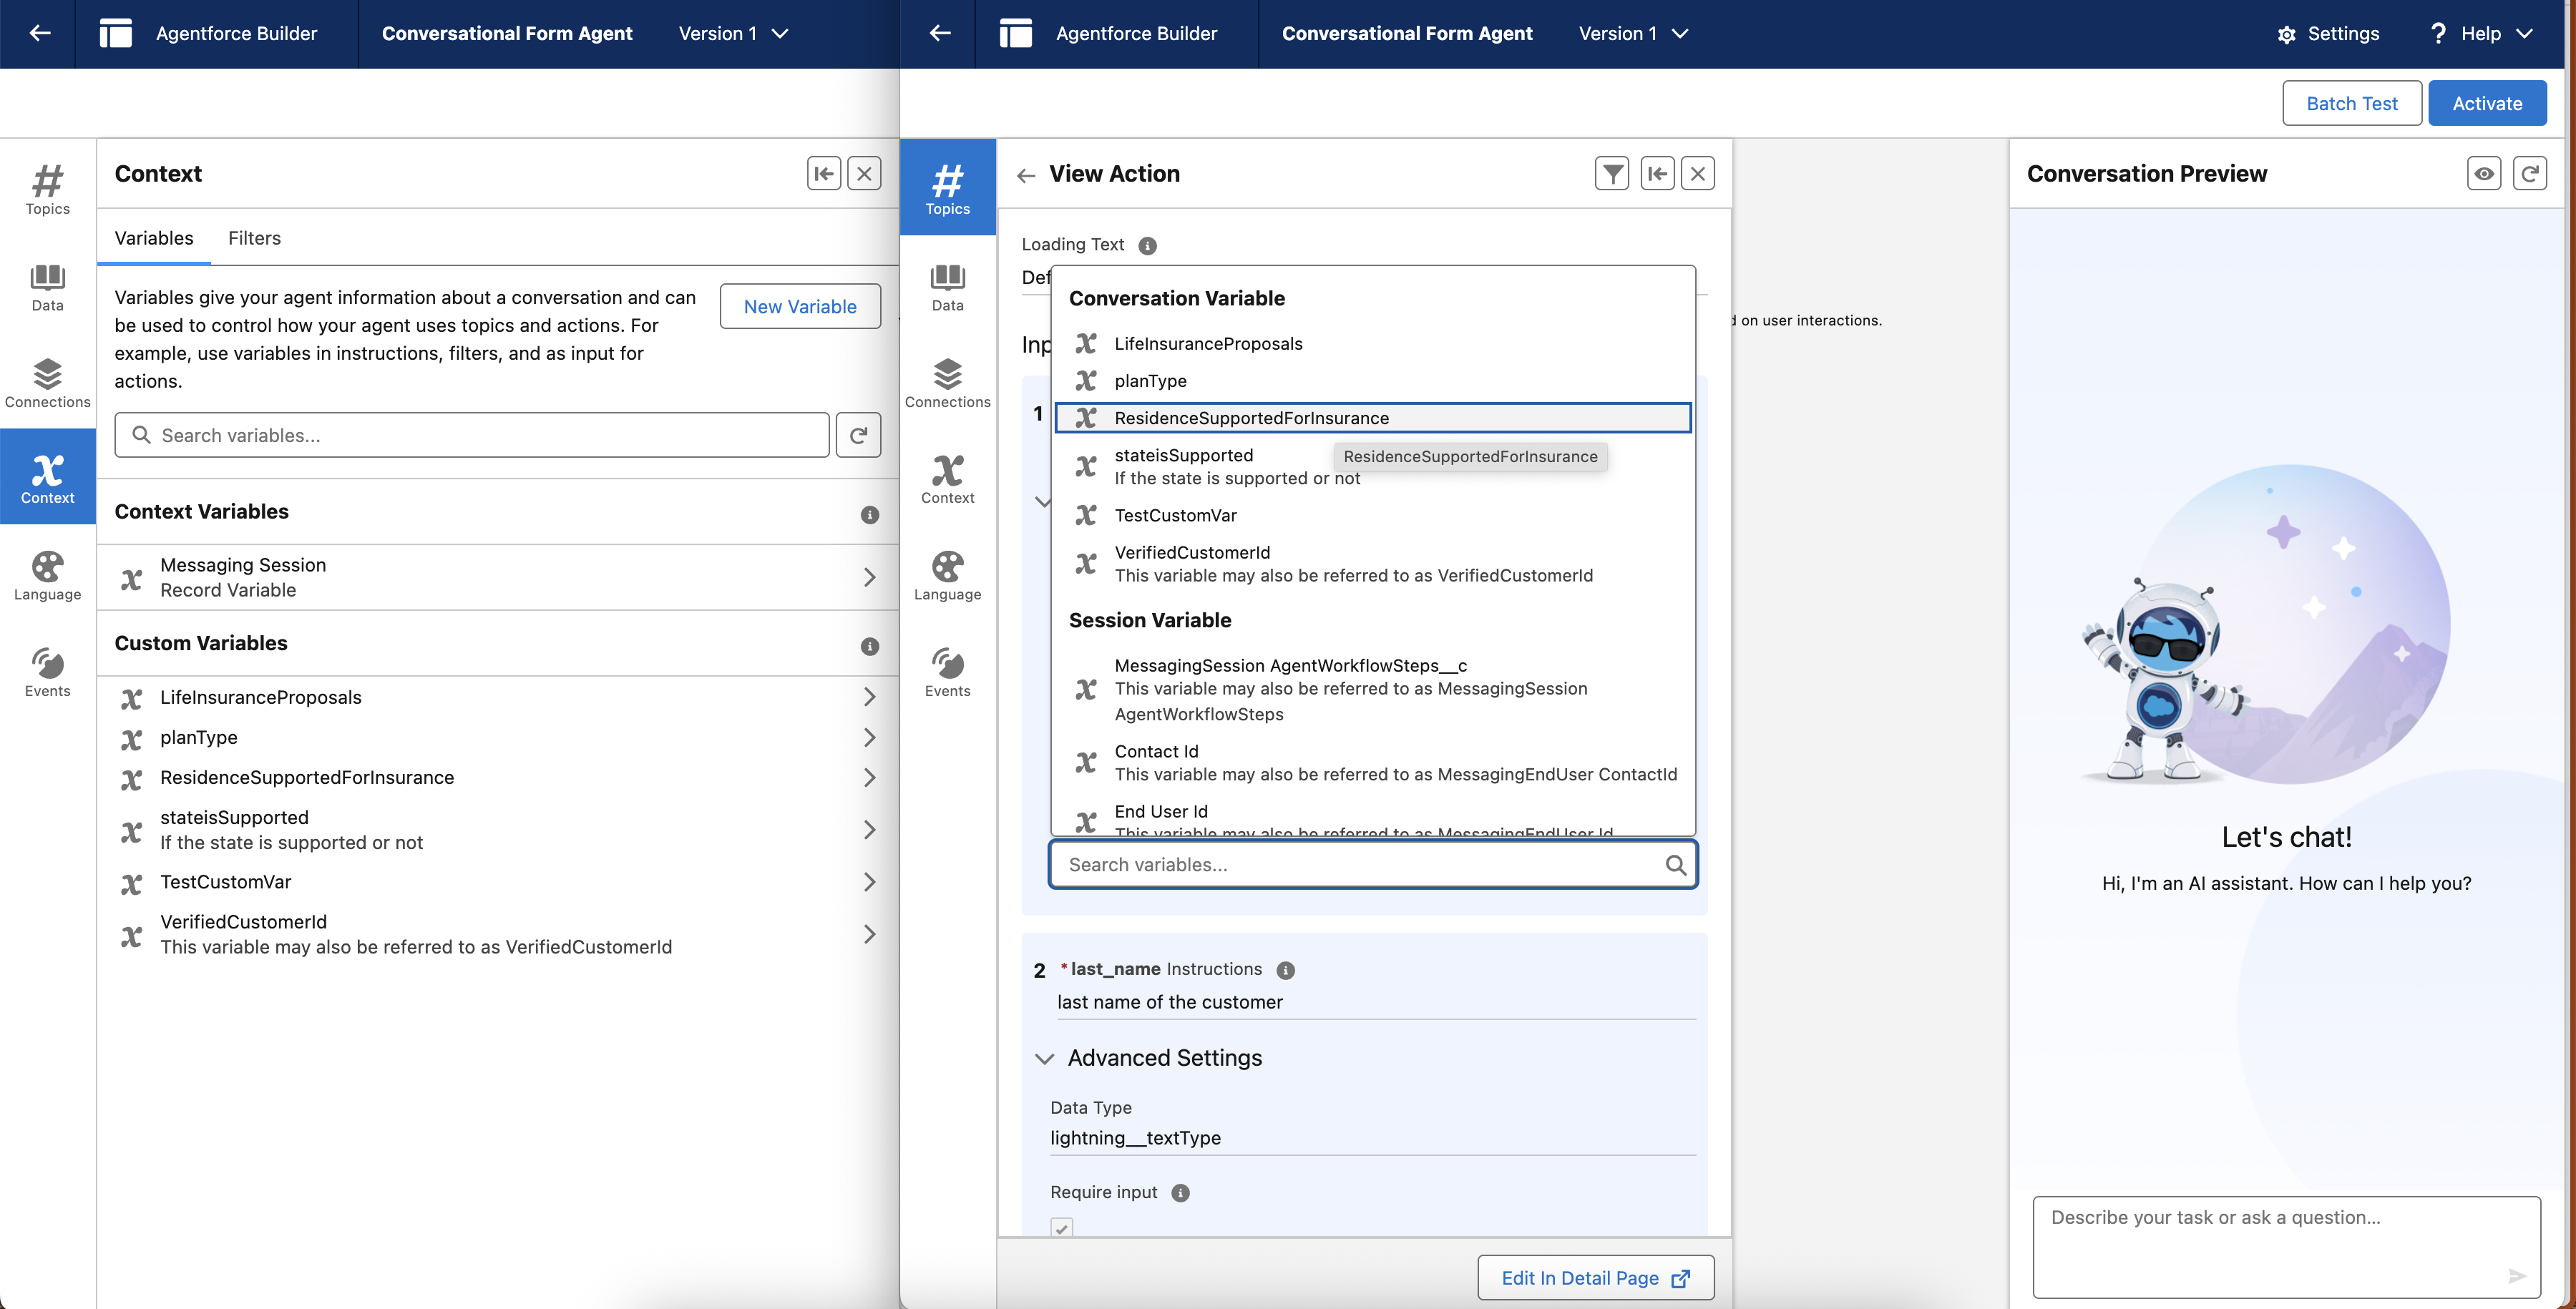
Task: Click the Edit In Detail Page link
Action: (x=1595, y=1277)
